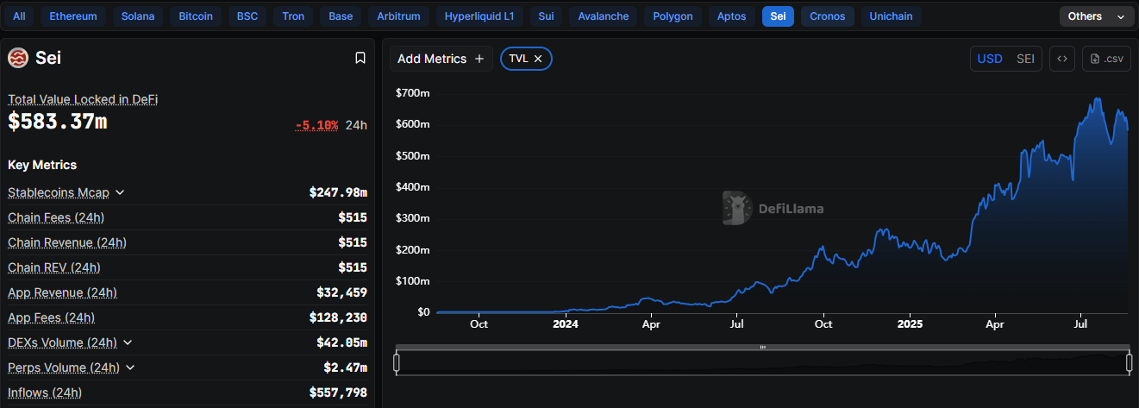Select the Arbitrum chain tab
The width and height of the screenshot is (1139, 408).
tap(398, 16)
